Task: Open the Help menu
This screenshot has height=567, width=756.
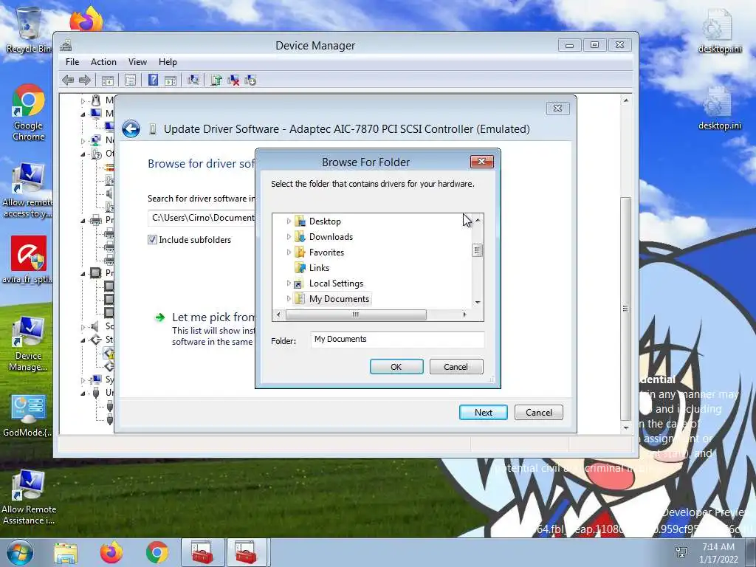Action: tap(168, 62)
